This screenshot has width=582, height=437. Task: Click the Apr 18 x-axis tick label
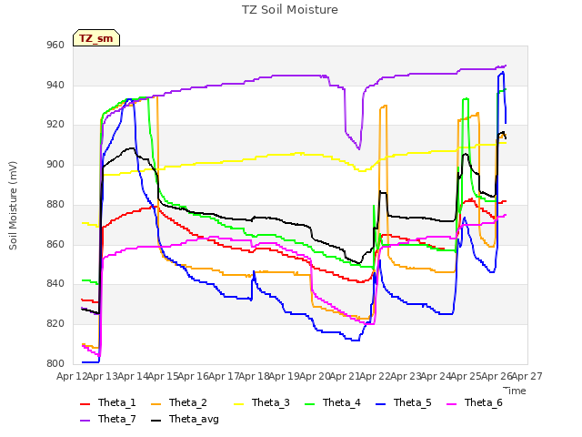coord(254,376)
